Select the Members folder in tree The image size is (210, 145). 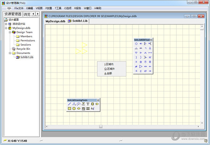pos(26,36)
